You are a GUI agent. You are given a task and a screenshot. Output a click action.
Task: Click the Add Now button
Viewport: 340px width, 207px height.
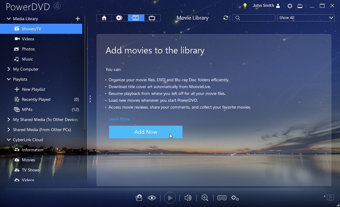(x=146, y=132)
